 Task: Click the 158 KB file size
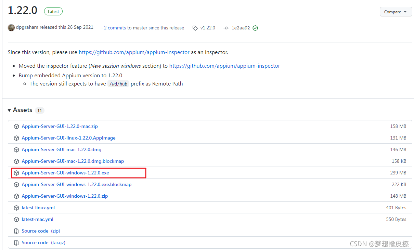coord(399,161)
